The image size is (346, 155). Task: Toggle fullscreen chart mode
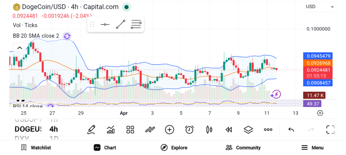point(330,129)
